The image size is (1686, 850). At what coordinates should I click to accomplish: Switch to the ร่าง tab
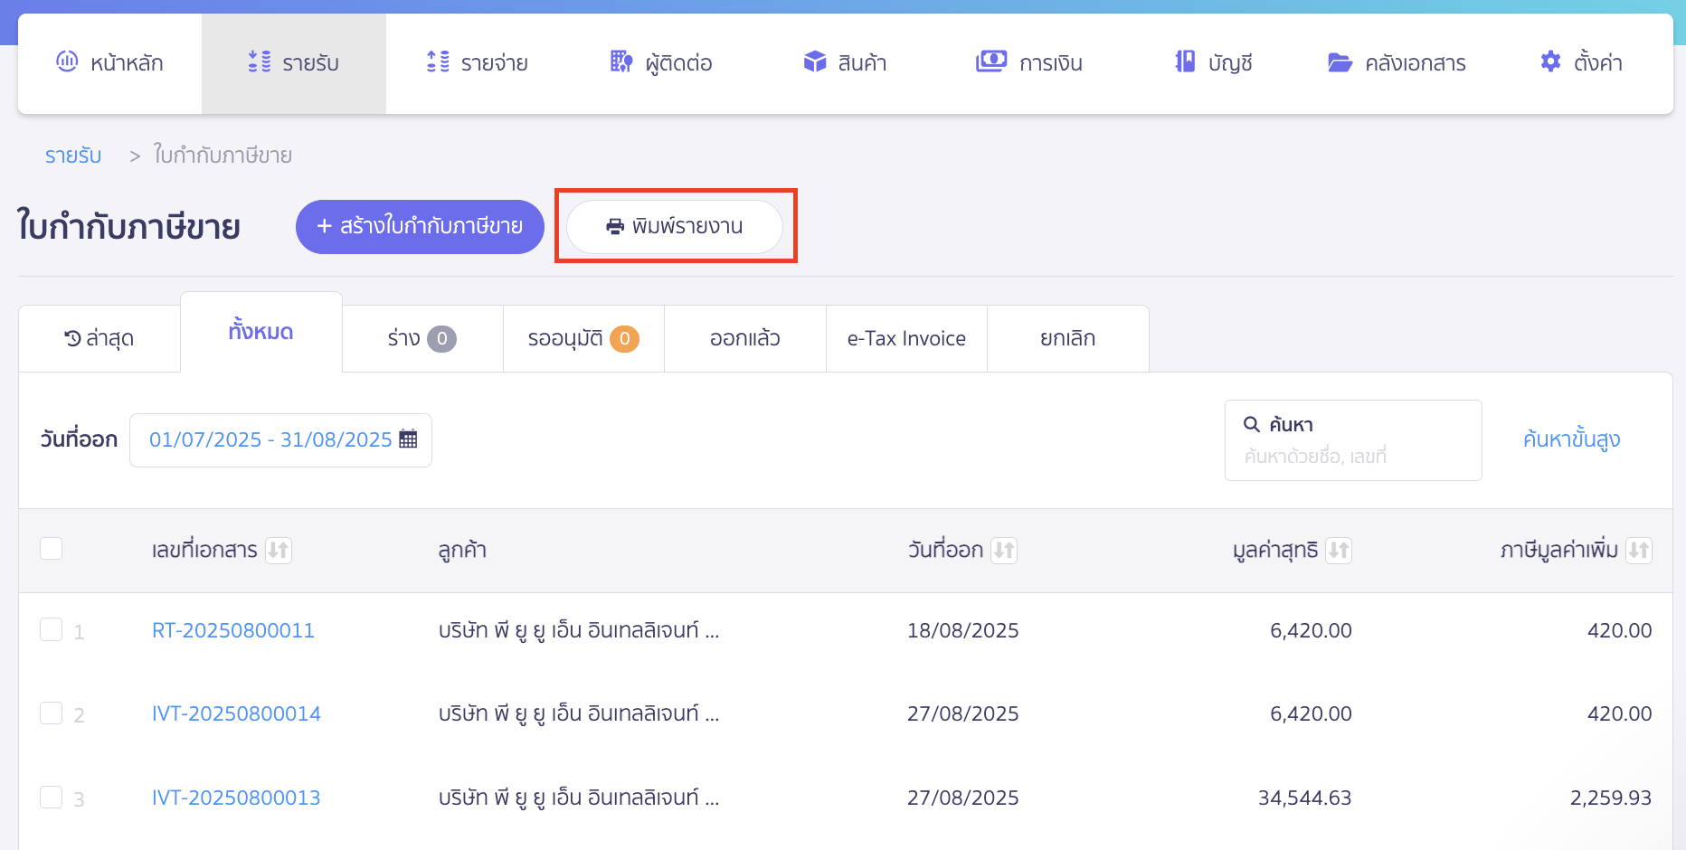[421, 338]
